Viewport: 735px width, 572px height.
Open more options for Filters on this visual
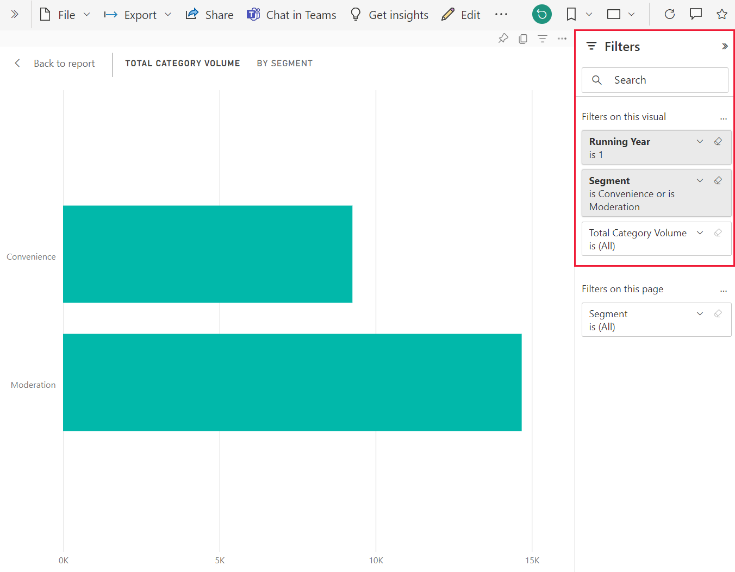[x=724, y=117]
